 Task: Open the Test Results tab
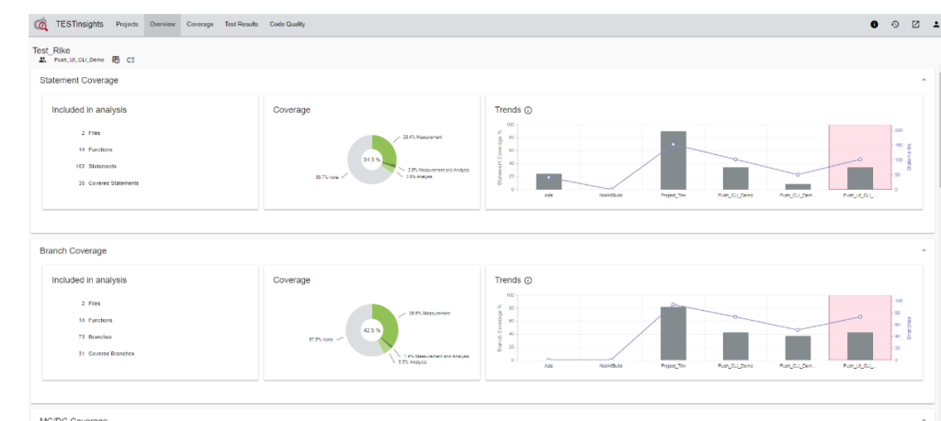click(x=242, y=25)
